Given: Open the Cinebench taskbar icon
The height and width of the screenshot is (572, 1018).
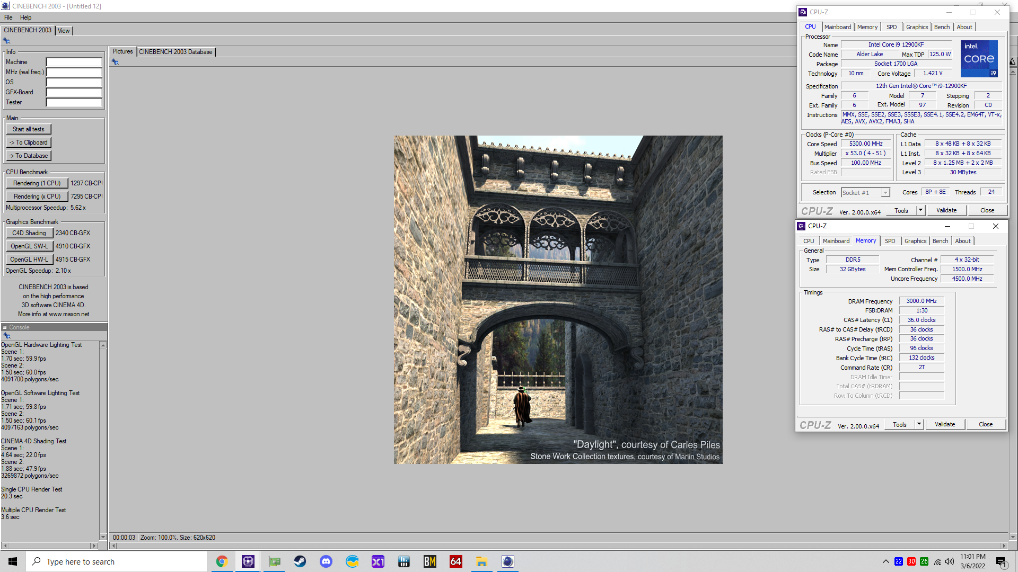Looking at the screenshot, I should click(507, 561).
